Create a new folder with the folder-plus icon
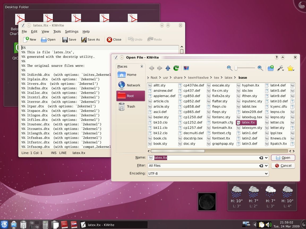 (x=270, y=68)
